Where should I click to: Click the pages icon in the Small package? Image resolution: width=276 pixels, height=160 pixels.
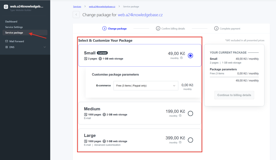pos(86,59)
